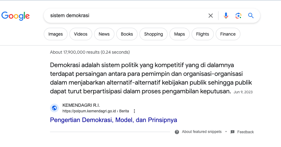Choose the Flights filter chip
281x147 pixels.
pos(203,34)
